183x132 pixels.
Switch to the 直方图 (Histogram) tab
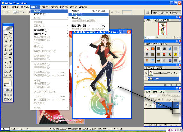pyautogui.click(x=165, y=20)
